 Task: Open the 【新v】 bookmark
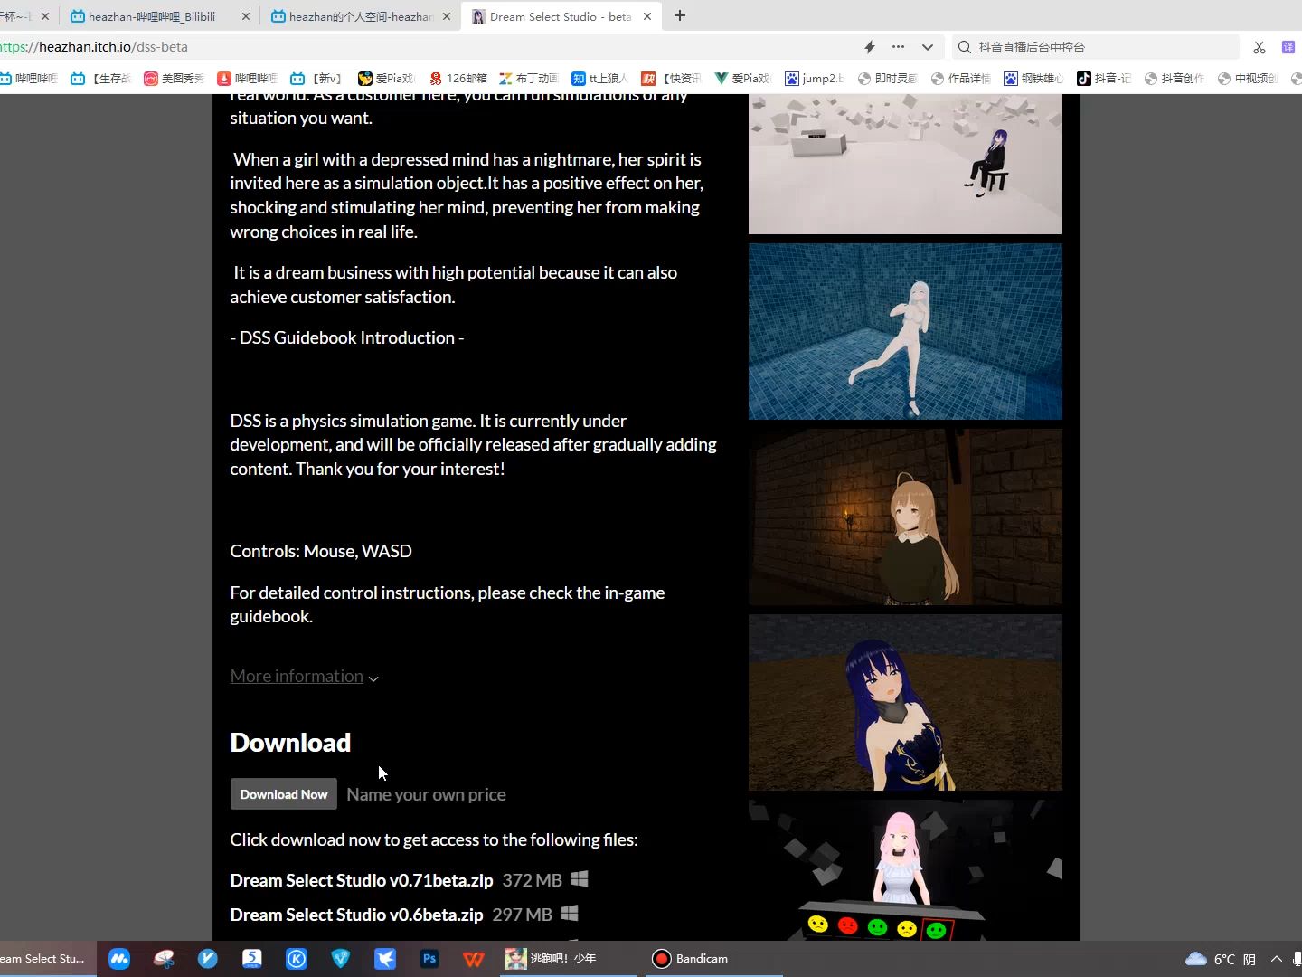click(316, 79)
